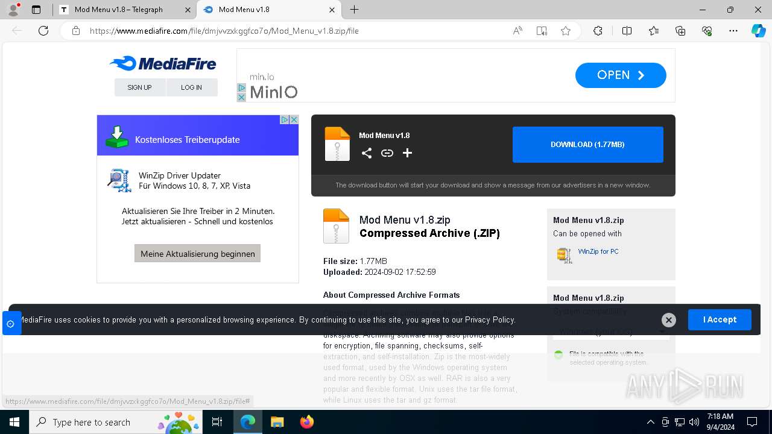The image size is (772, 434).
Task: Enable split screen view
Action: [627, 31]
